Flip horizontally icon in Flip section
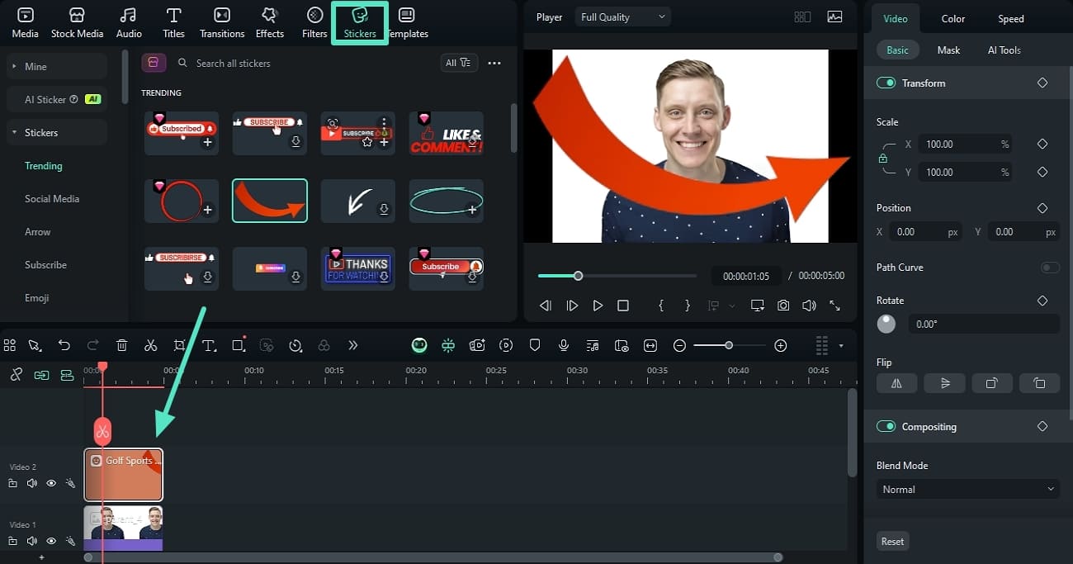This screenshot has height=564, width=1073. [897, 383]
